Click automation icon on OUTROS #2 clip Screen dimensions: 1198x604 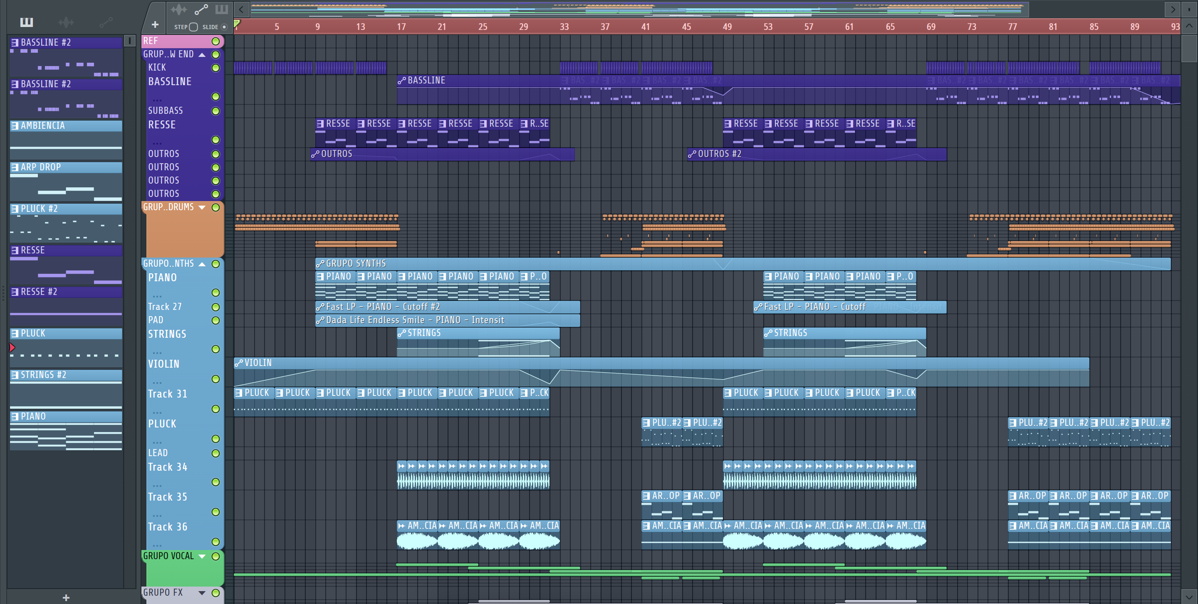click(692, 154)
